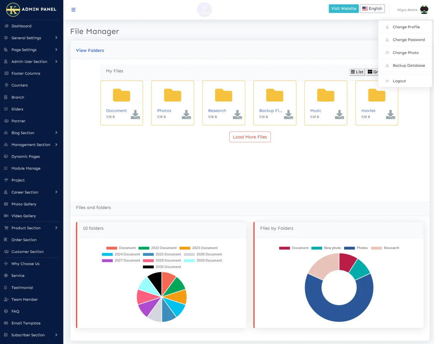
Task: Expand Product Section submenu
Action: [x=32, y=228]
